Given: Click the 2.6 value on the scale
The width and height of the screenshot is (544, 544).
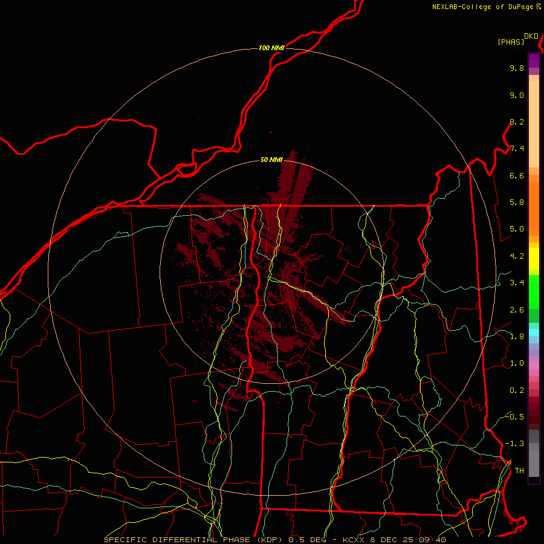Looking at the screenshot, I should coord(517,310).
